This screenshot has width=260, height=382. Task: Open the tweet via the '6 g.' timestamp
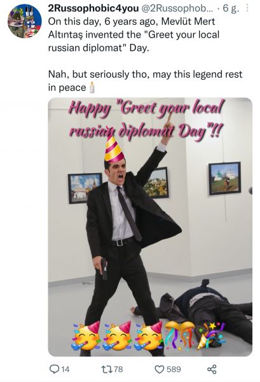(x=231, y=8)
